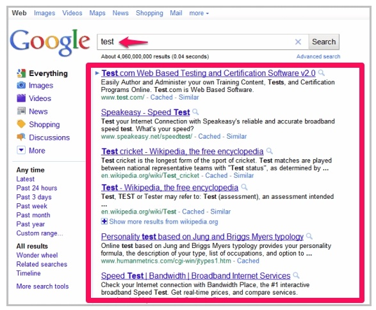
Task: Preview Test cricket result with magnifier icon
Action: point(270,151)
